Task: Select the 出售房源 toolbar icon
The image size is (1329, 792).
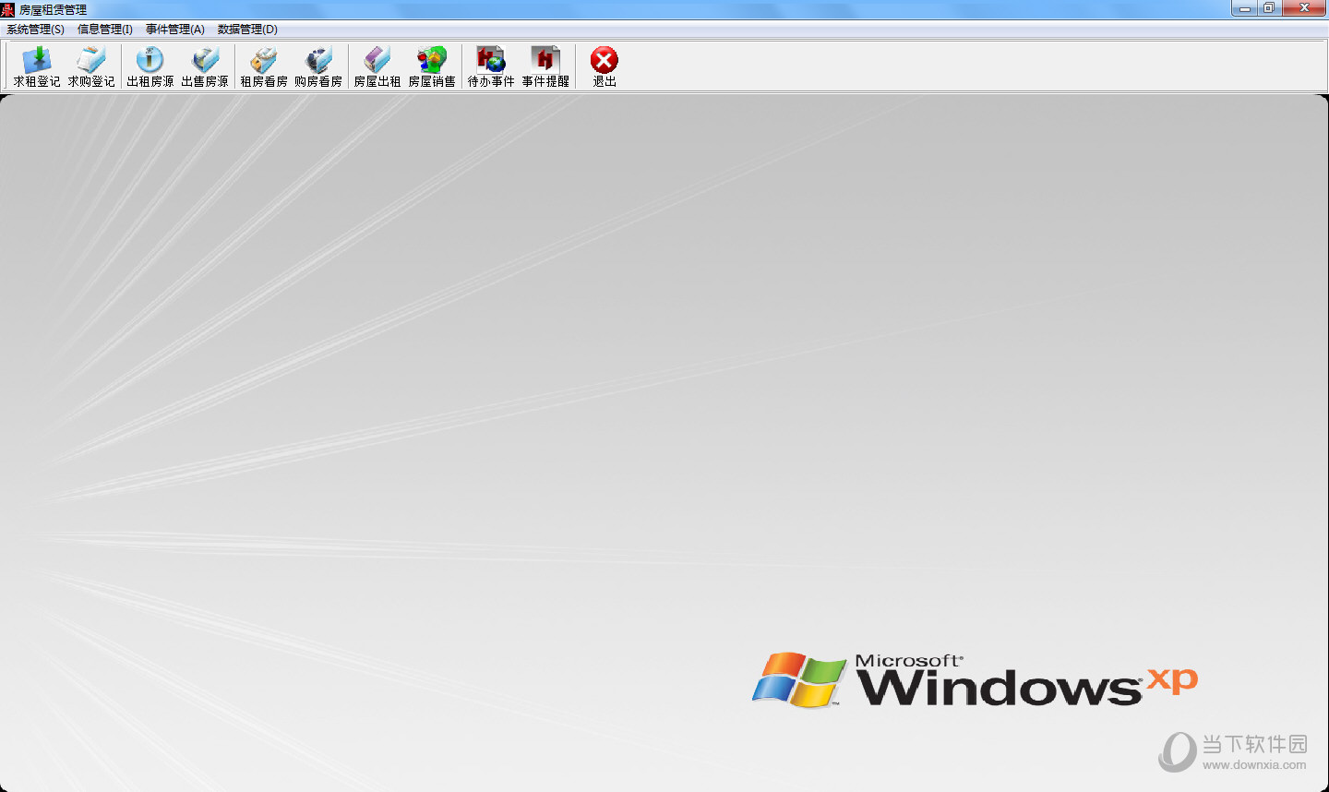Action: pyautogui.click(x=205, y=66)
